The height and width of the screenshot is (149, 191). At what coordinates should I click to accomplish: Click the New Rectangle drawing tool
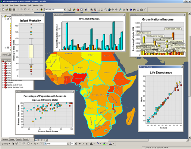pyautogui.click(x=28, y=143)
